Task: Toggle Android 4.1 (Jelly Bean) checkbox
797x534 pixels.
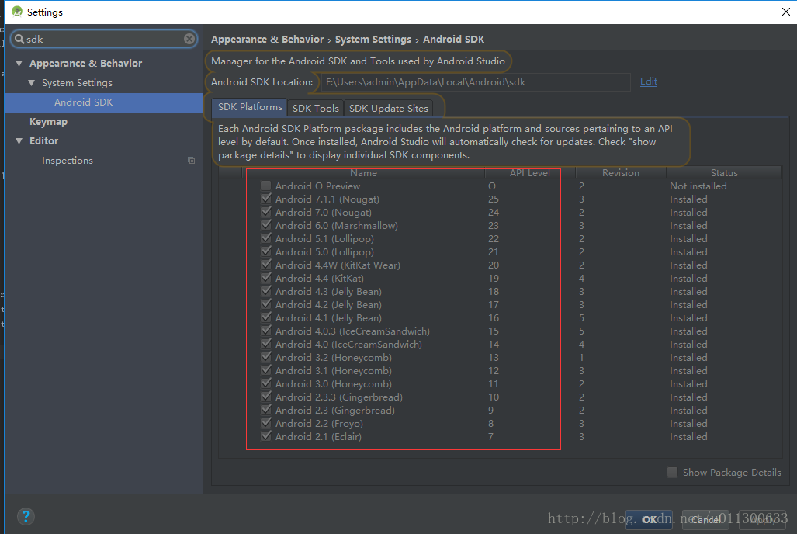Action: click(x=266, y=318)
